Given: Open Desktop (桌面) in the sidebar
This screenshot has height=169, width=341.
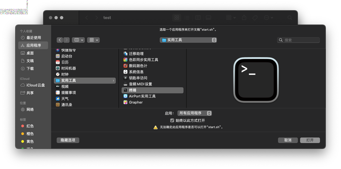Looking at the screenshot, I should (33, 53).
